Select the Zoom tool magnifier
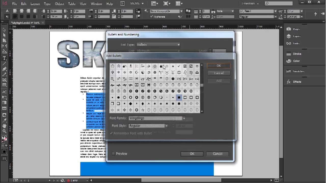 coord(4,131)
